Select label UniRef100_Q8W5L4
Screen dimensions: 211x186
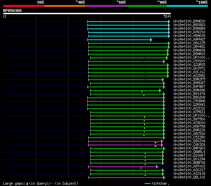point(189,152)
